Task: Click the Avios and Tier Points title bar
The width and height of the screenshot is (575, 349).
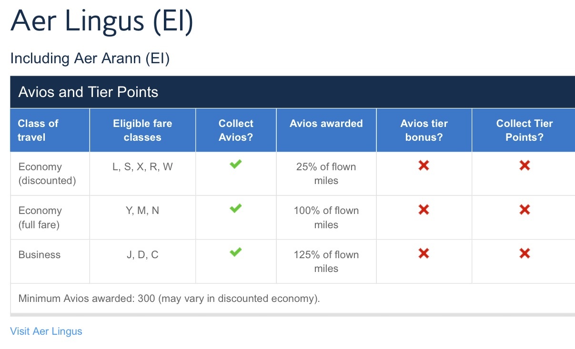Action: 88,92
